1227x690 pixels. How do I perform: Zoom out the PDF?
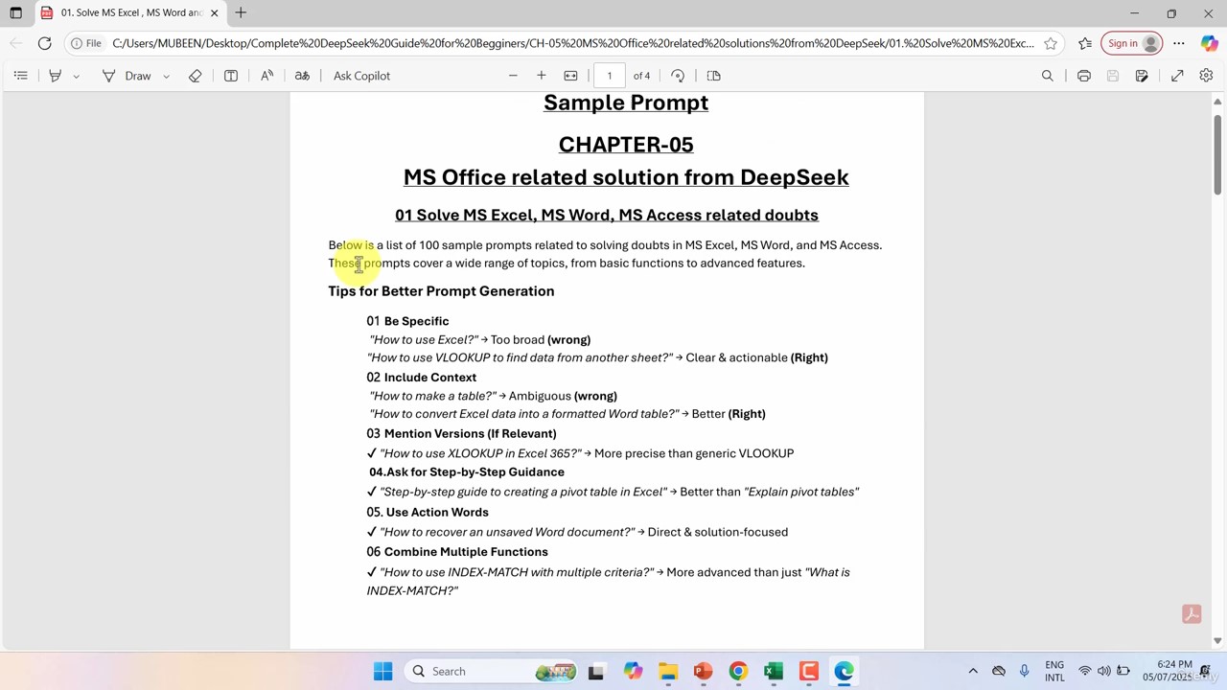(x=513, y=76)
